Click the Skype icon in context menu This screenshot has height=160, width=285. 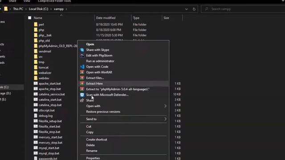(82, 50)
